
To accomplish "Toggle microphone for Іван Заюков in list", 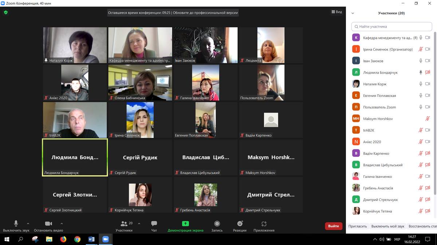I will click(421, 61).
